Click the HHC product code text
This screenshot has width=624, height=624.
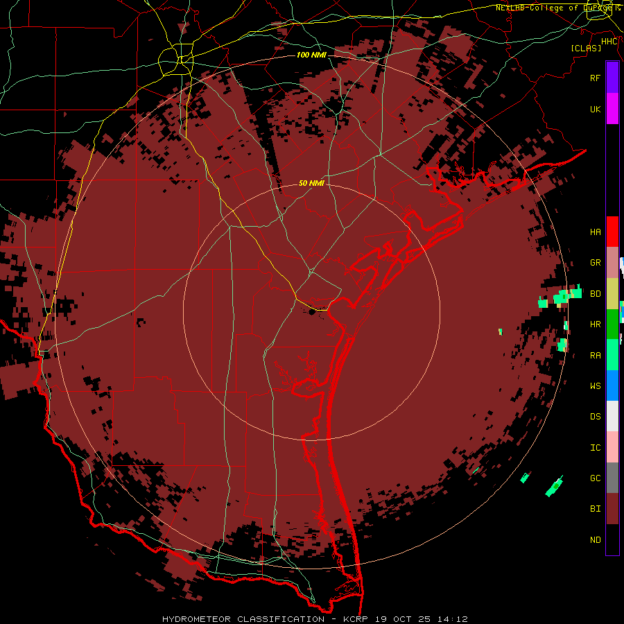pos(609,42)
